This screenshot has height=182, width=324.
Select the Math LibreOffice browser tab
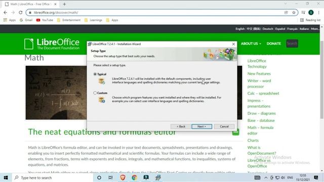pyautogui.click(x=31, y=4)
